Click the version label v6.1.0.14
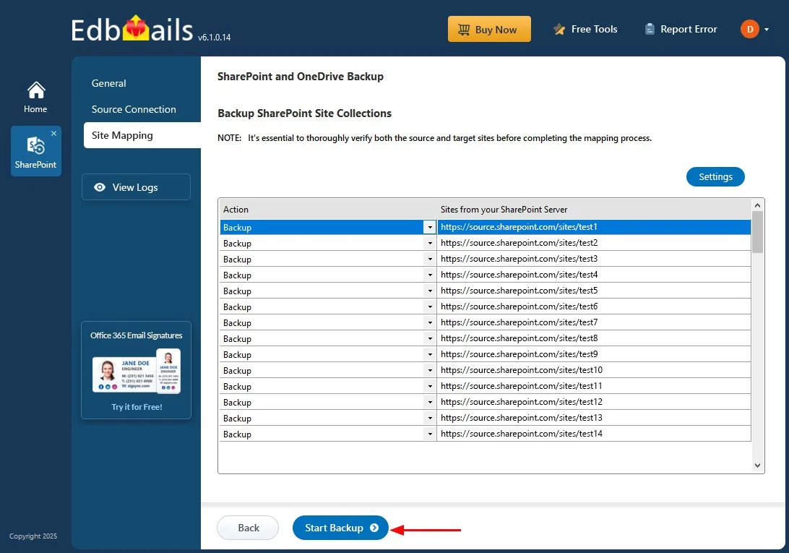This screenshot has width=789, height=553. [215, 38]
